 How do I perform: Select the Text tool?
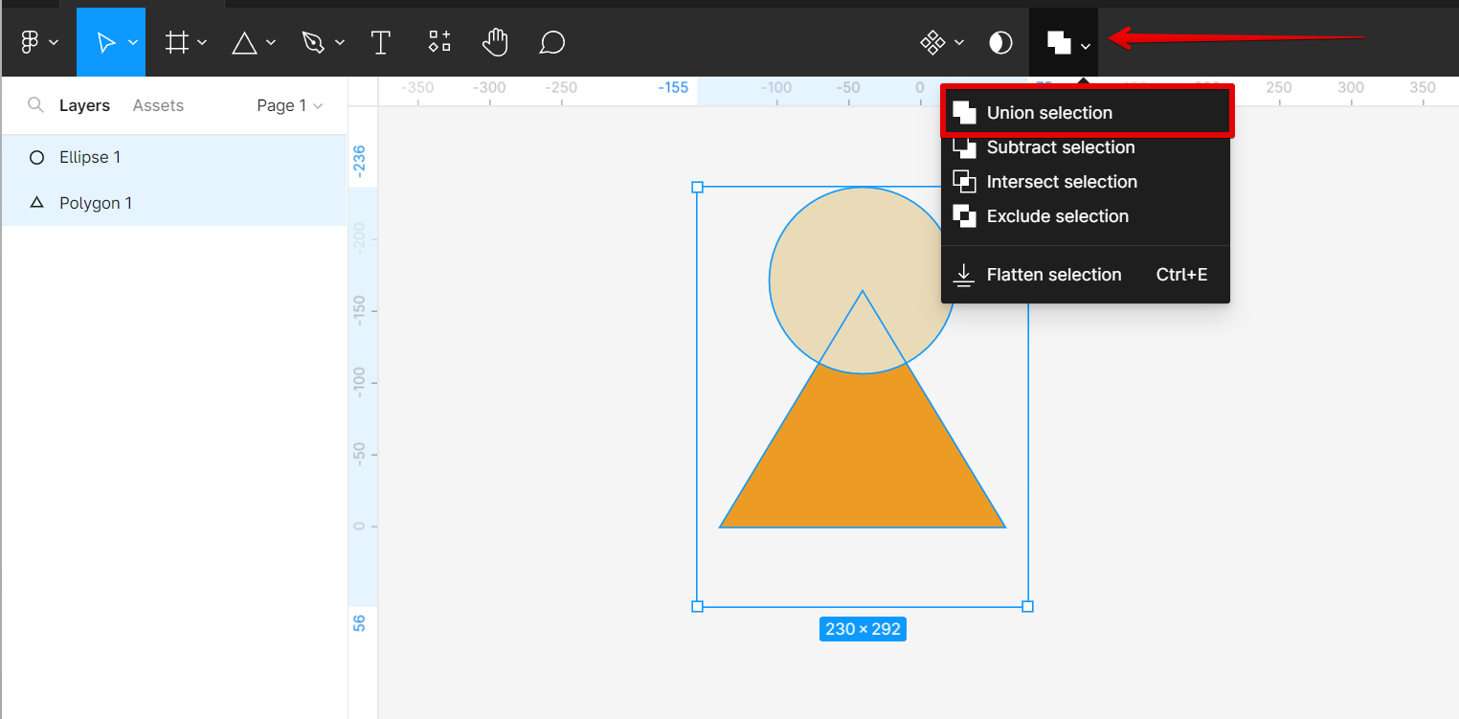click(x=381, y=42)
